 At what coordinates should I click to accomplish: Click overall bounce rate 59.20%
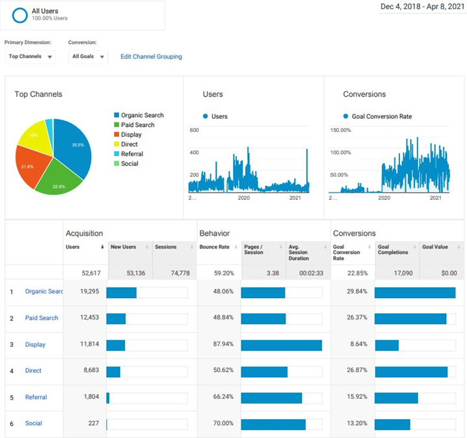(224, 273)
